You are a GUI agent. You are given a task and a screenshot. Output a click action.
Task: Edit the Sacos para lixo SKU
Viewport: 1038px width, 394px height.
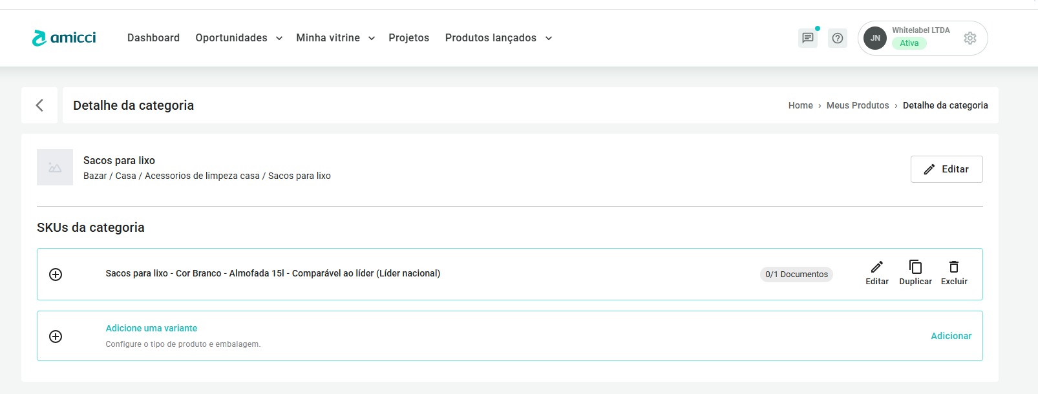point(876,273)
